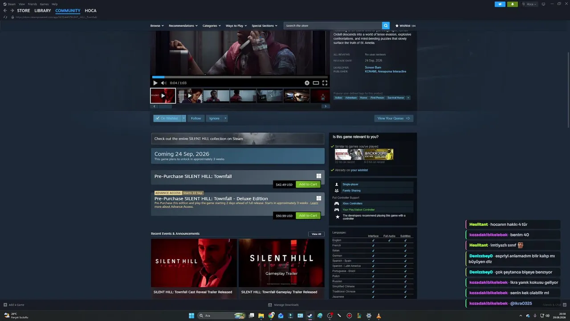
Task: Open VLC media player from the taskbar
Action: tap(379, 316)
